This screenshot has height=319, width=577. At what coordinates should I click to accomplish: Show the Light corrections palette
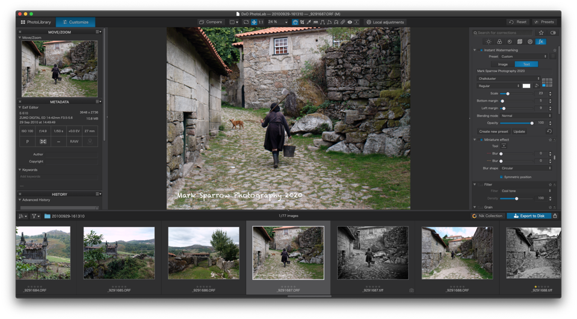pyautogui.click(x=489, y=41)
